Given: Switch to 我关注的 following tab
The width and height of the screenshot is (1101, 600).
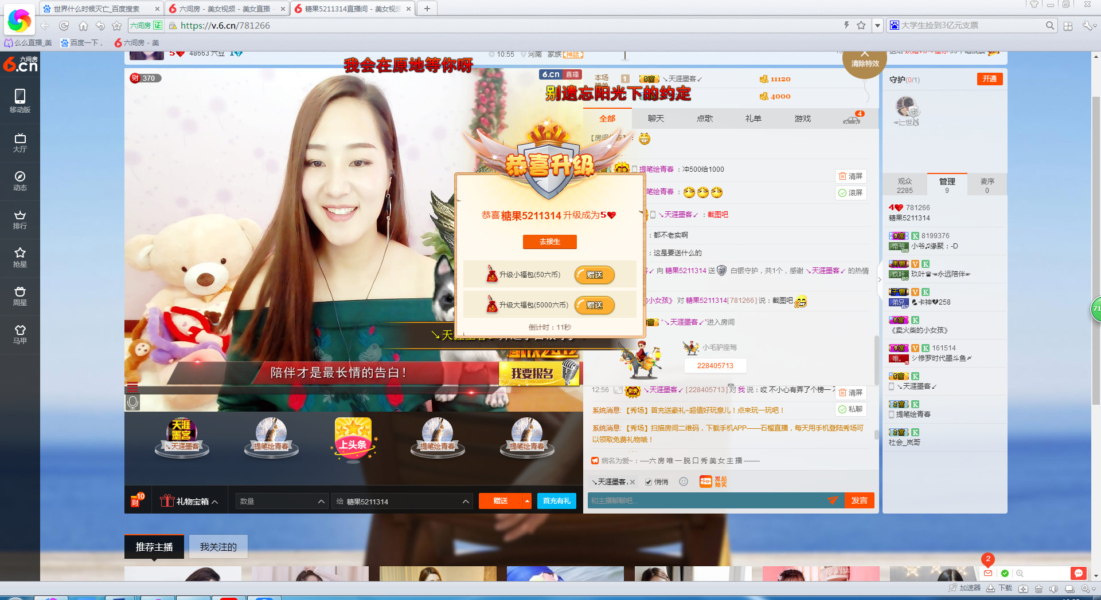Looking at the screenshot, I should 218,547.
